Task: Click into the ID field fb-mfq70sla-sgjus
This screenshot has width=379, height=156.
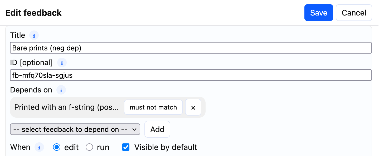Action: (191, 75)
